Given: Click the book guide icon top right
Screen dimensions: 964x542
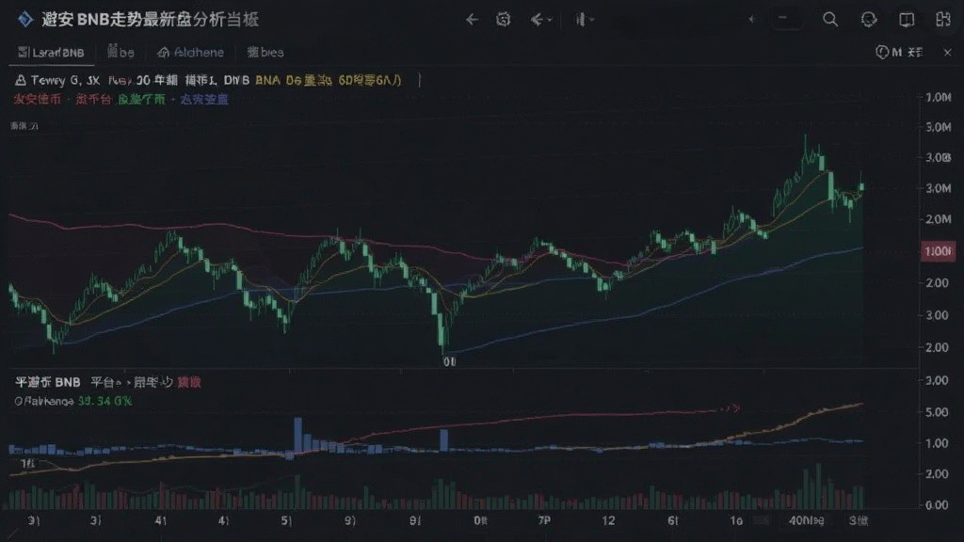Looking at the screenshot, I should (x=907, y=20).
